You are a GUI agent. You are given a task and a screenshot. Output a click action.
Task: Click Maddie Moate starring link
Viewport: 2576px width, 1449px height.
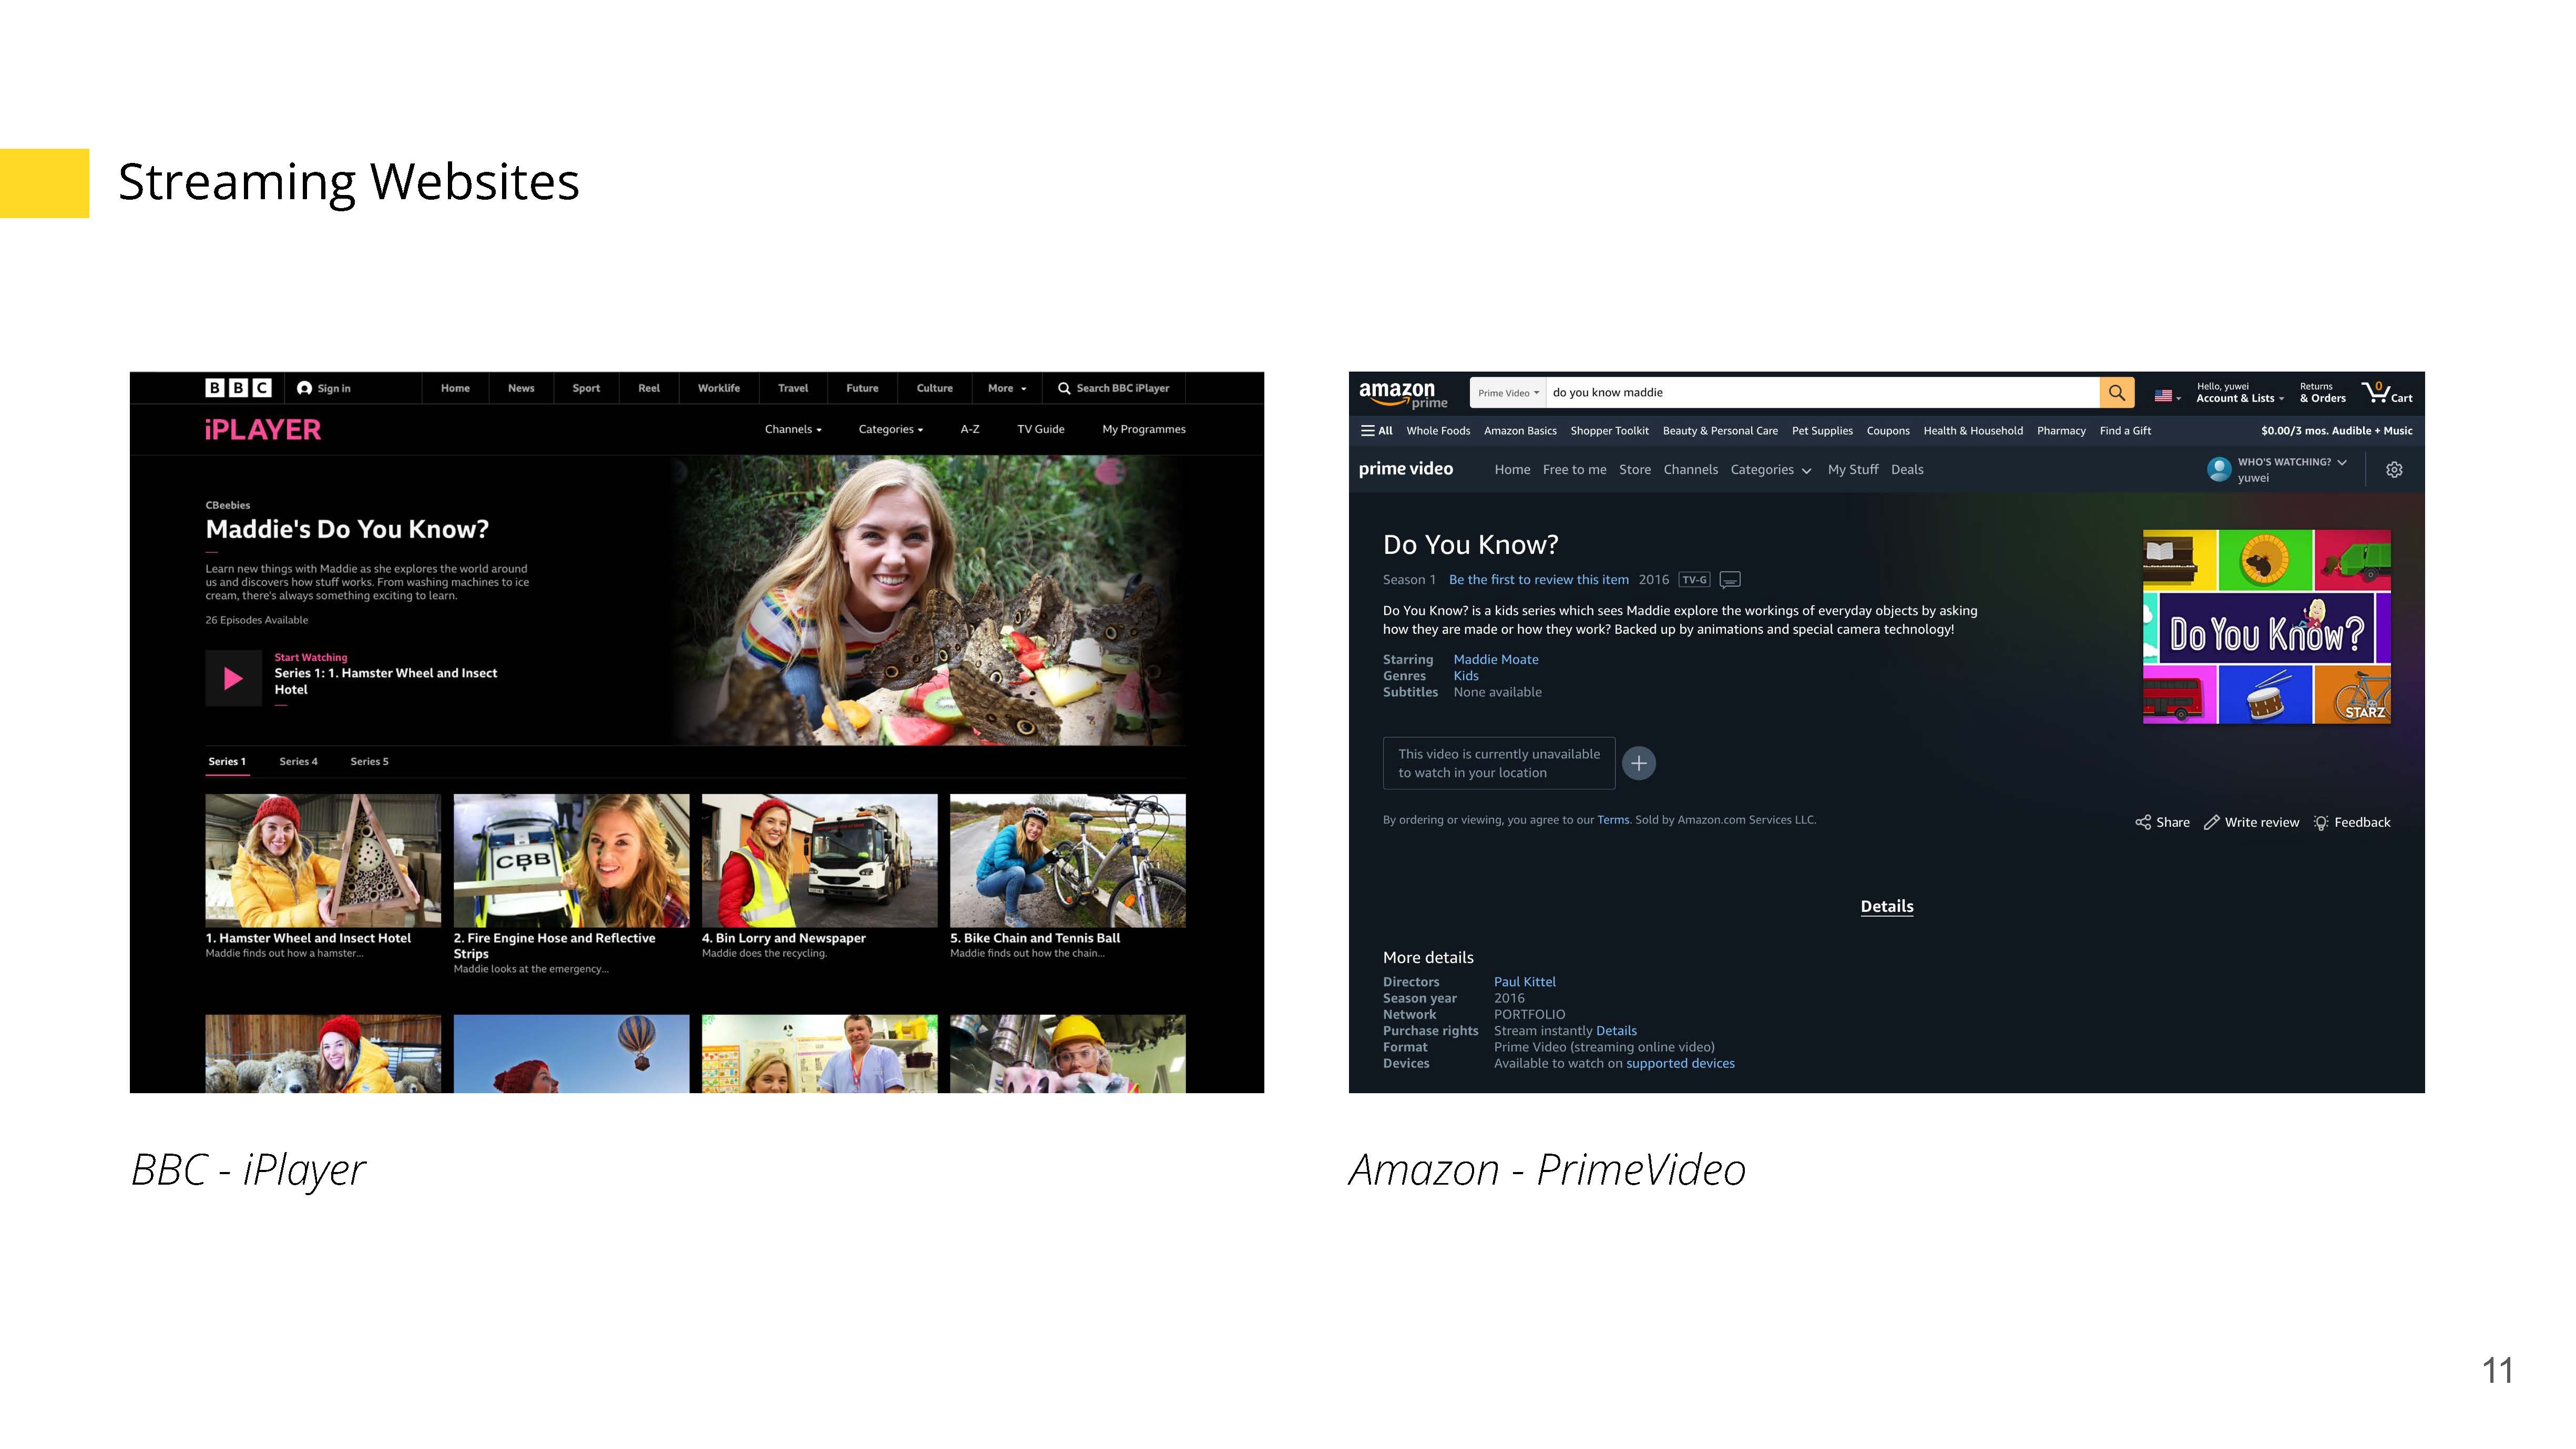tap(1496, 660)
